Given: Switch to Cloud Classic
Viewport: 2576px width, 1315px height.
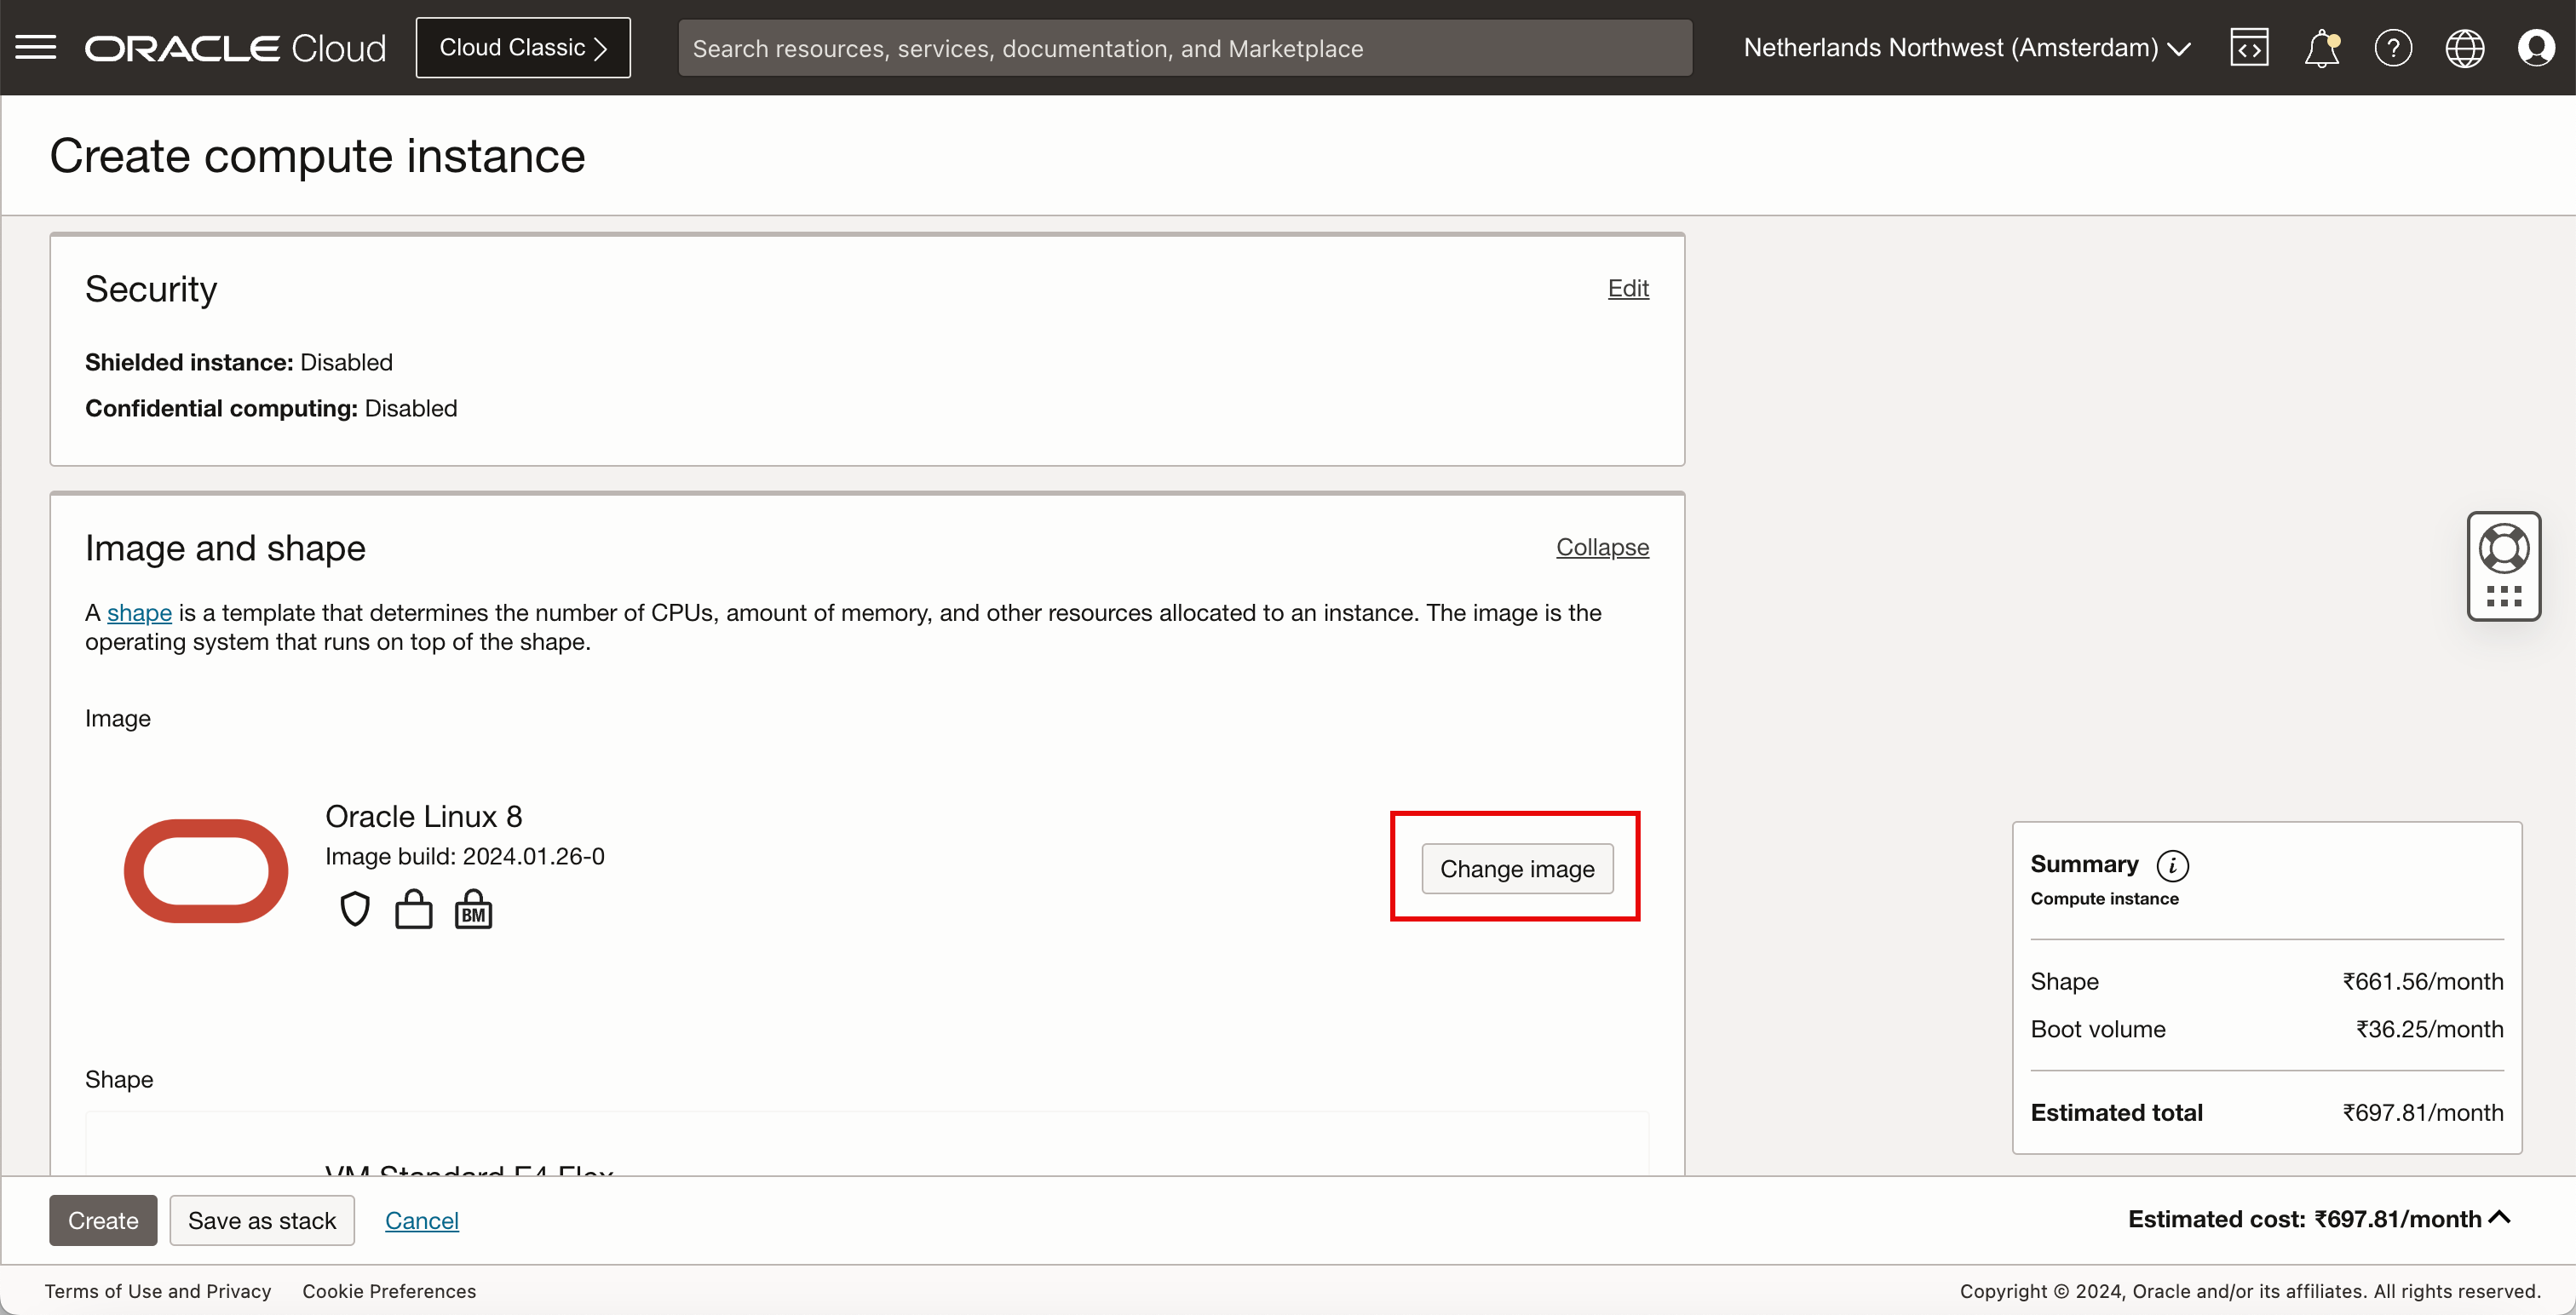Looking at the screenshot, I should tap(523, 48).
